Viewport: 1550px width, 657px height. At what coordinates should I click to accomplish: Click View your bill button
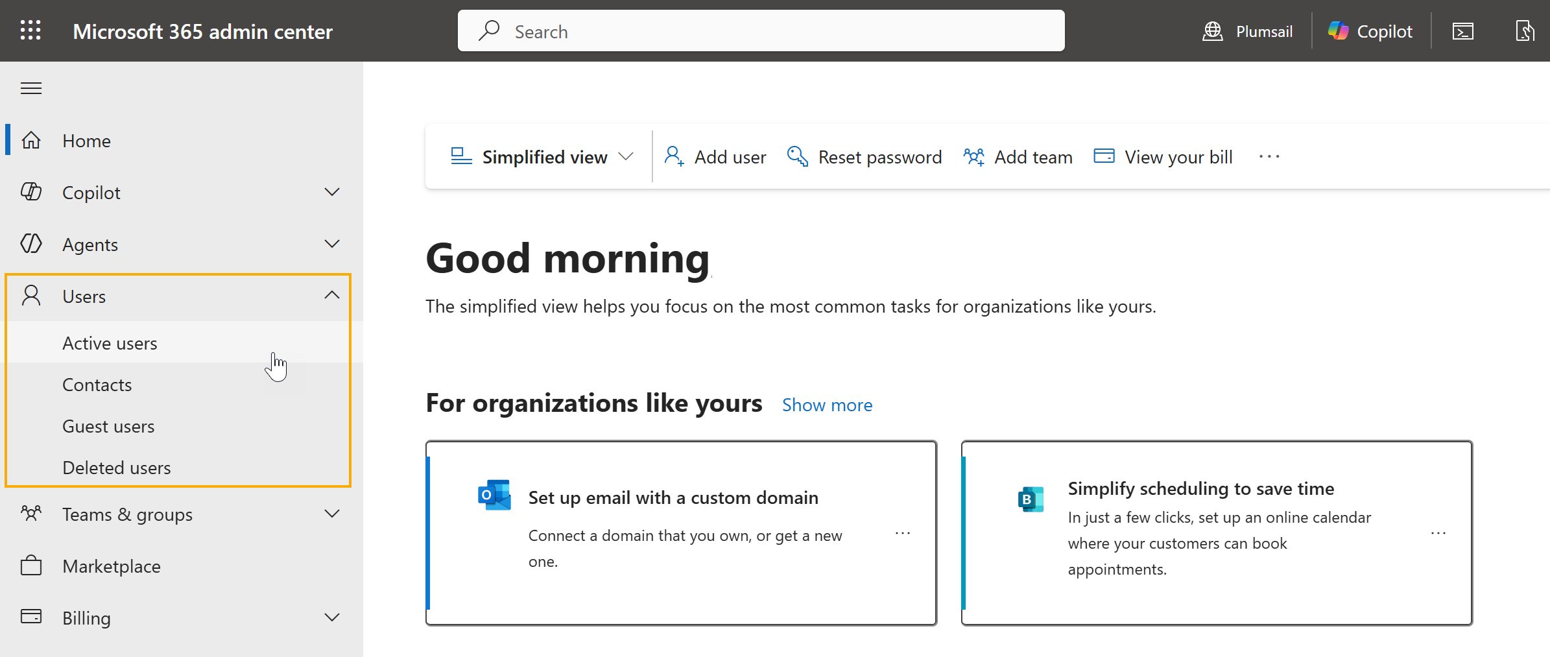click(x=1163, y=156)
